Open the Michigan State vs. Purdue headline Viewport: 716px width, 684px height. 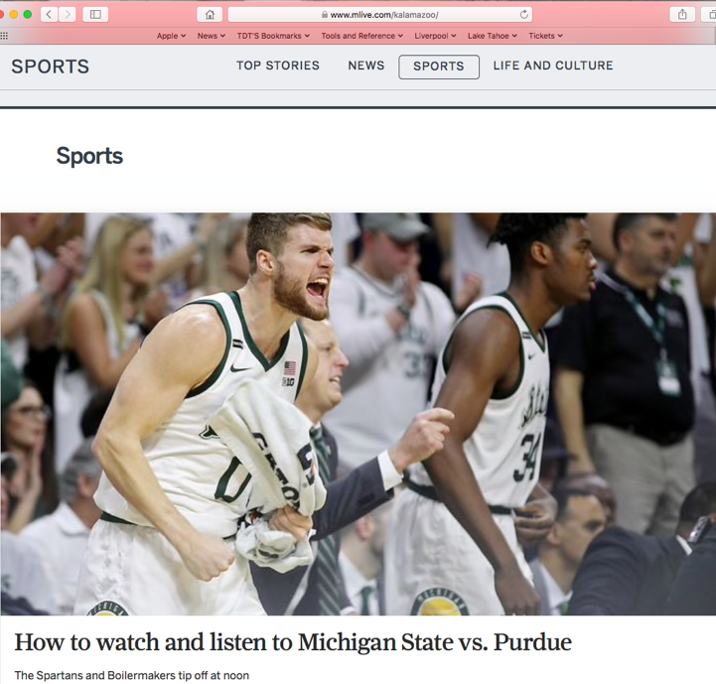coord(293,642)
